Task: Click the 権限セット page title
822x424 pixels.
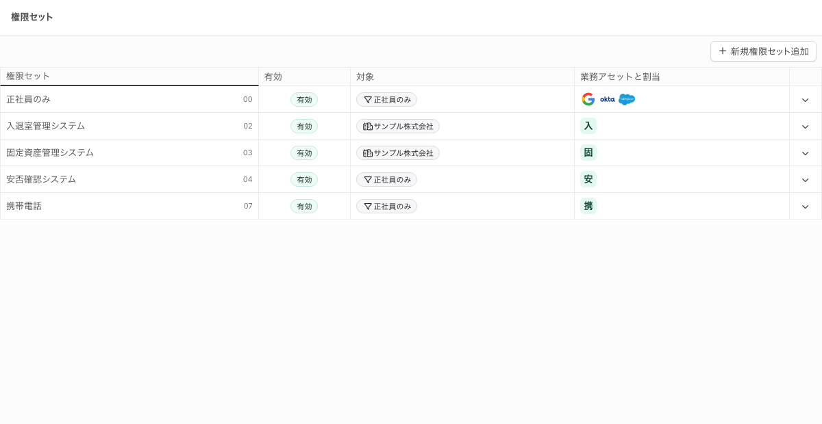Action: click(32, 17)
